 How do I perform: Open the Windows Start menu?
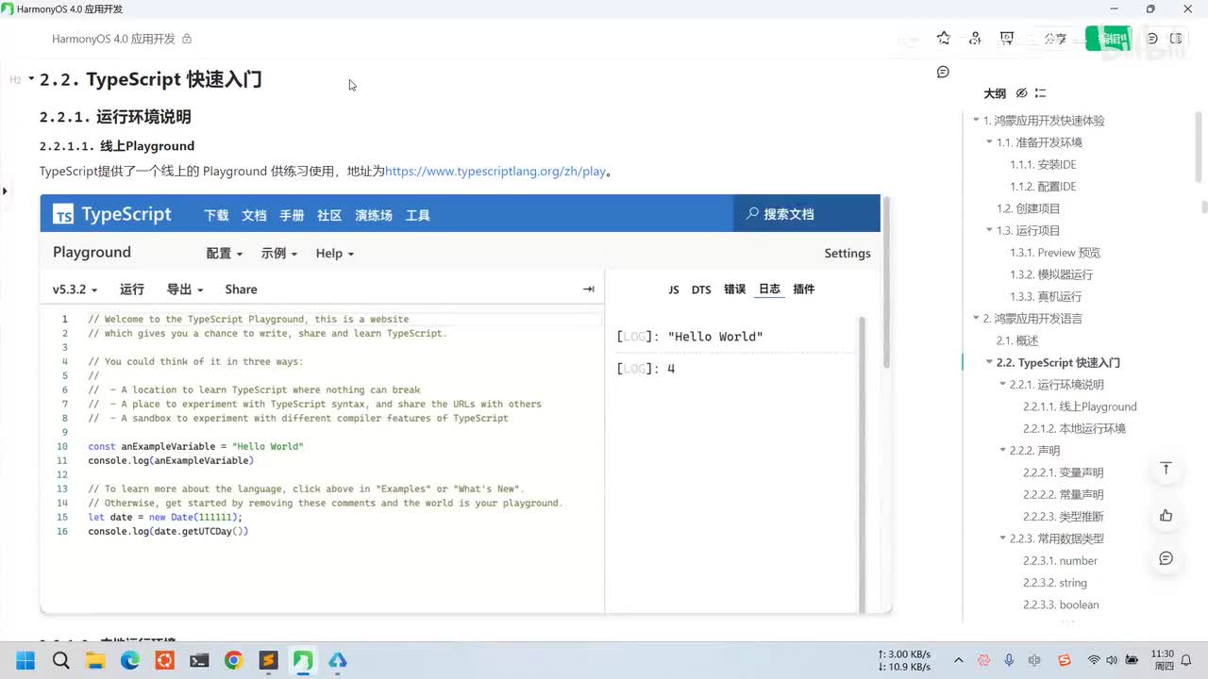coord(25,660)
